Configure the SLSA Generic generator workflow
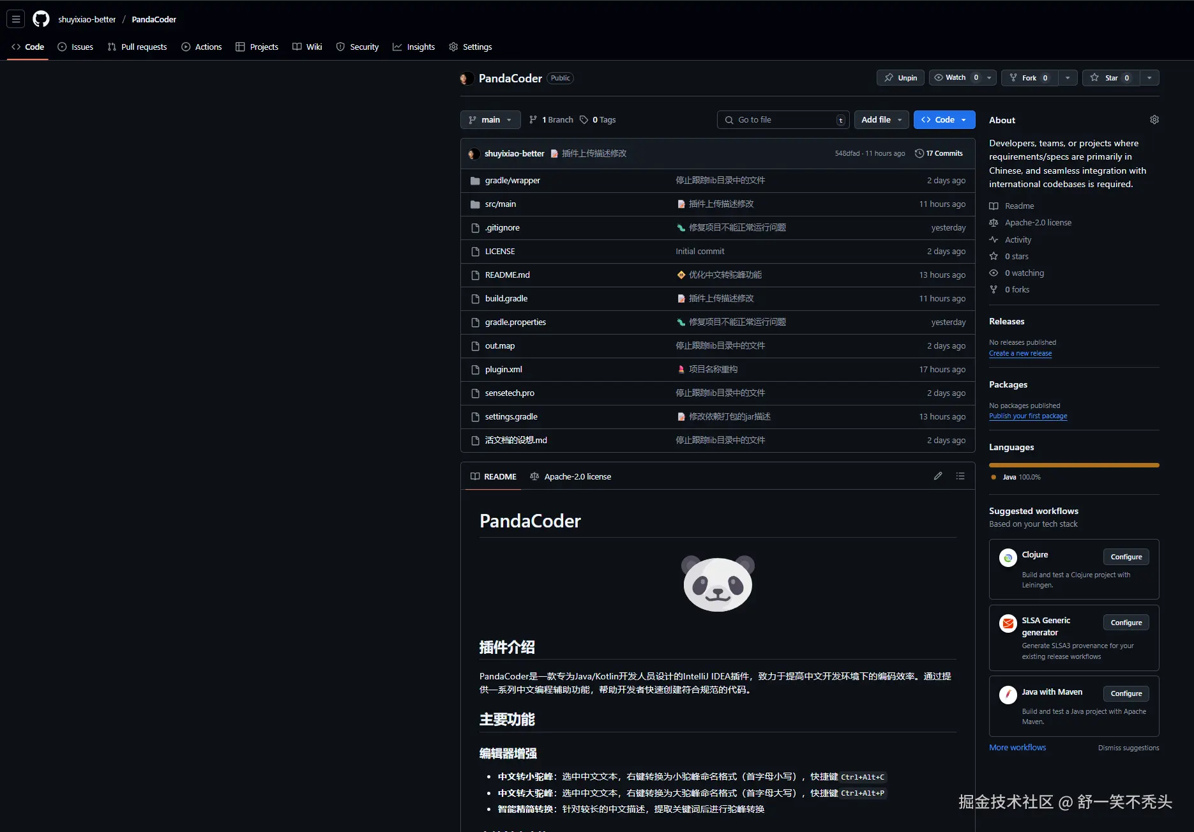Screen dimensions: 1194x832 coord(1126,623)
